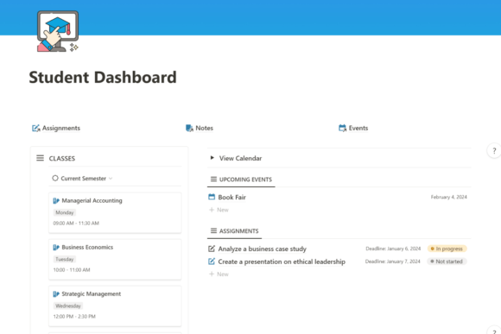Viewport: 501px width, 334px height.
Task: Click the February 4, 2024 date
Action: [448, 197]
